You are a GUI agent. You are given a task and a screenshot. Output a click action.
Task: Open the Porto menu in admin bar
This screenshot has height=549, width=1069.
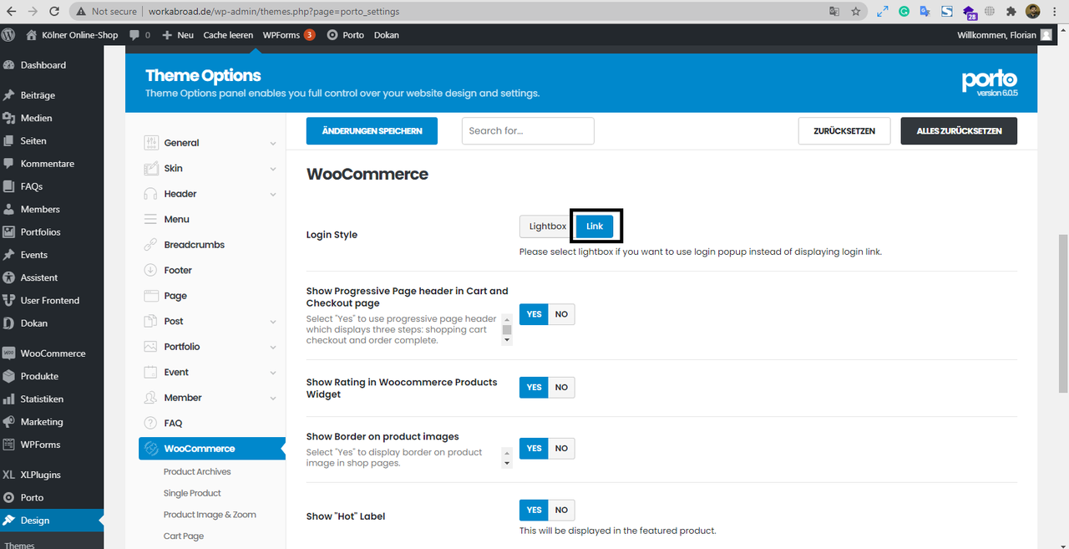pyautogui.click(x=345, y=35)
